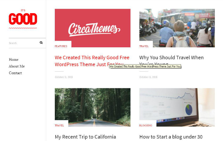Open the Contact menu link
The image size is (223, 141).
pos(15,73)
